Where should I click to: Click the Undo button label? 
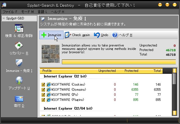[x=104, y=35]
